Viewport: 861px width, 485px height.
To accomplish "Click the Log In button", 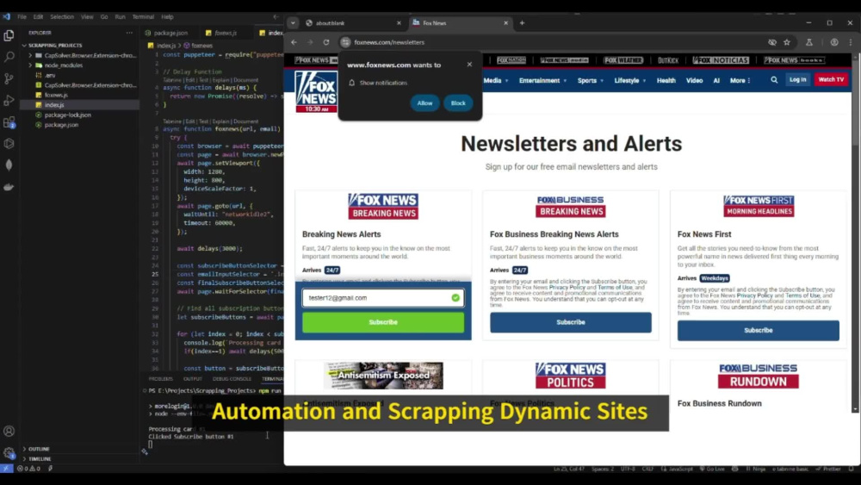I will [797, 79].
